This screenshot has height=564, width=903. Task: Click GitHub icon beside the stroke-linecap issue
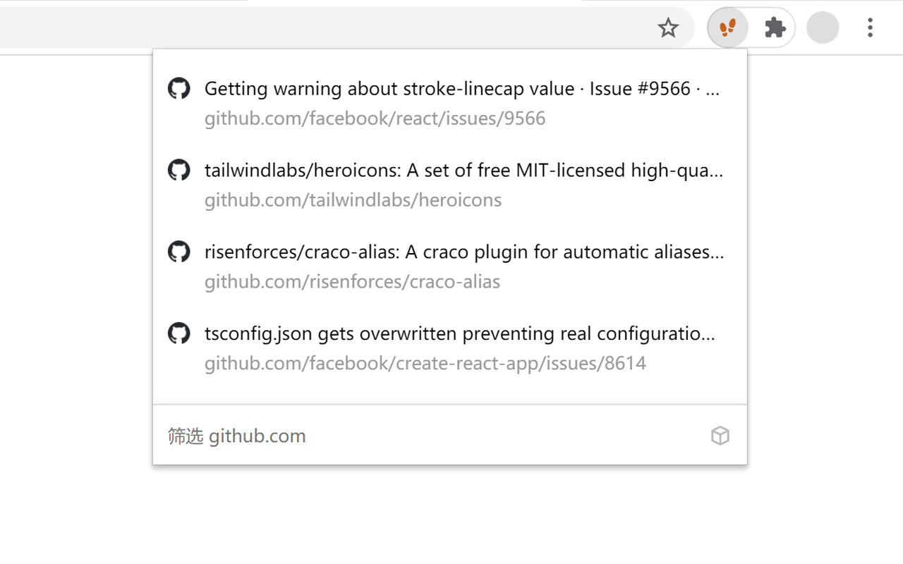pos(178,89)
